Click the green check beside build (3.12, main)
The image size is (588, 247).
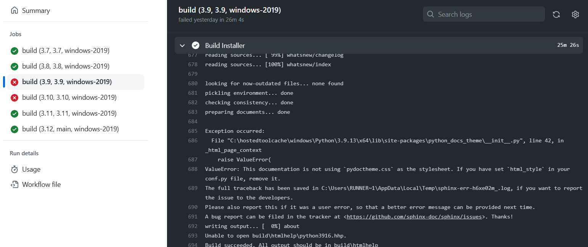pos(14,129)
